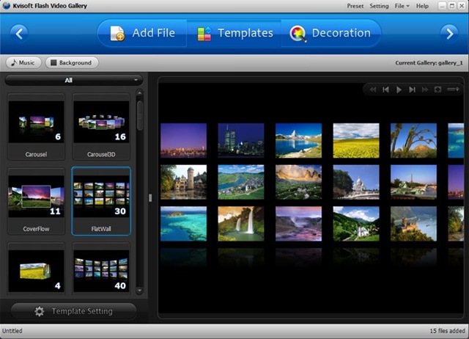Open the File dropdown menu
This screenshot has height=339, width=469.
click(402, 6)
